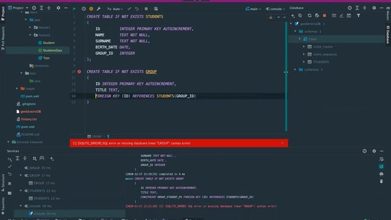This screenshot has width=391, height=220.
Task: Click the red error marker on line 10
Action: (x=79, y=71)
